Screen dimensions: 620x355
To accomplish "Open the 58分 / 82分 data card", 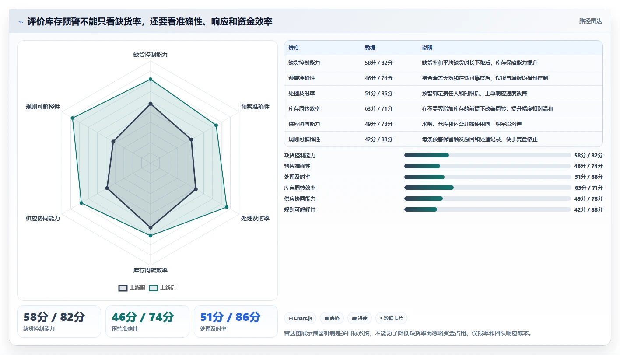I will [x=59, y=321].
